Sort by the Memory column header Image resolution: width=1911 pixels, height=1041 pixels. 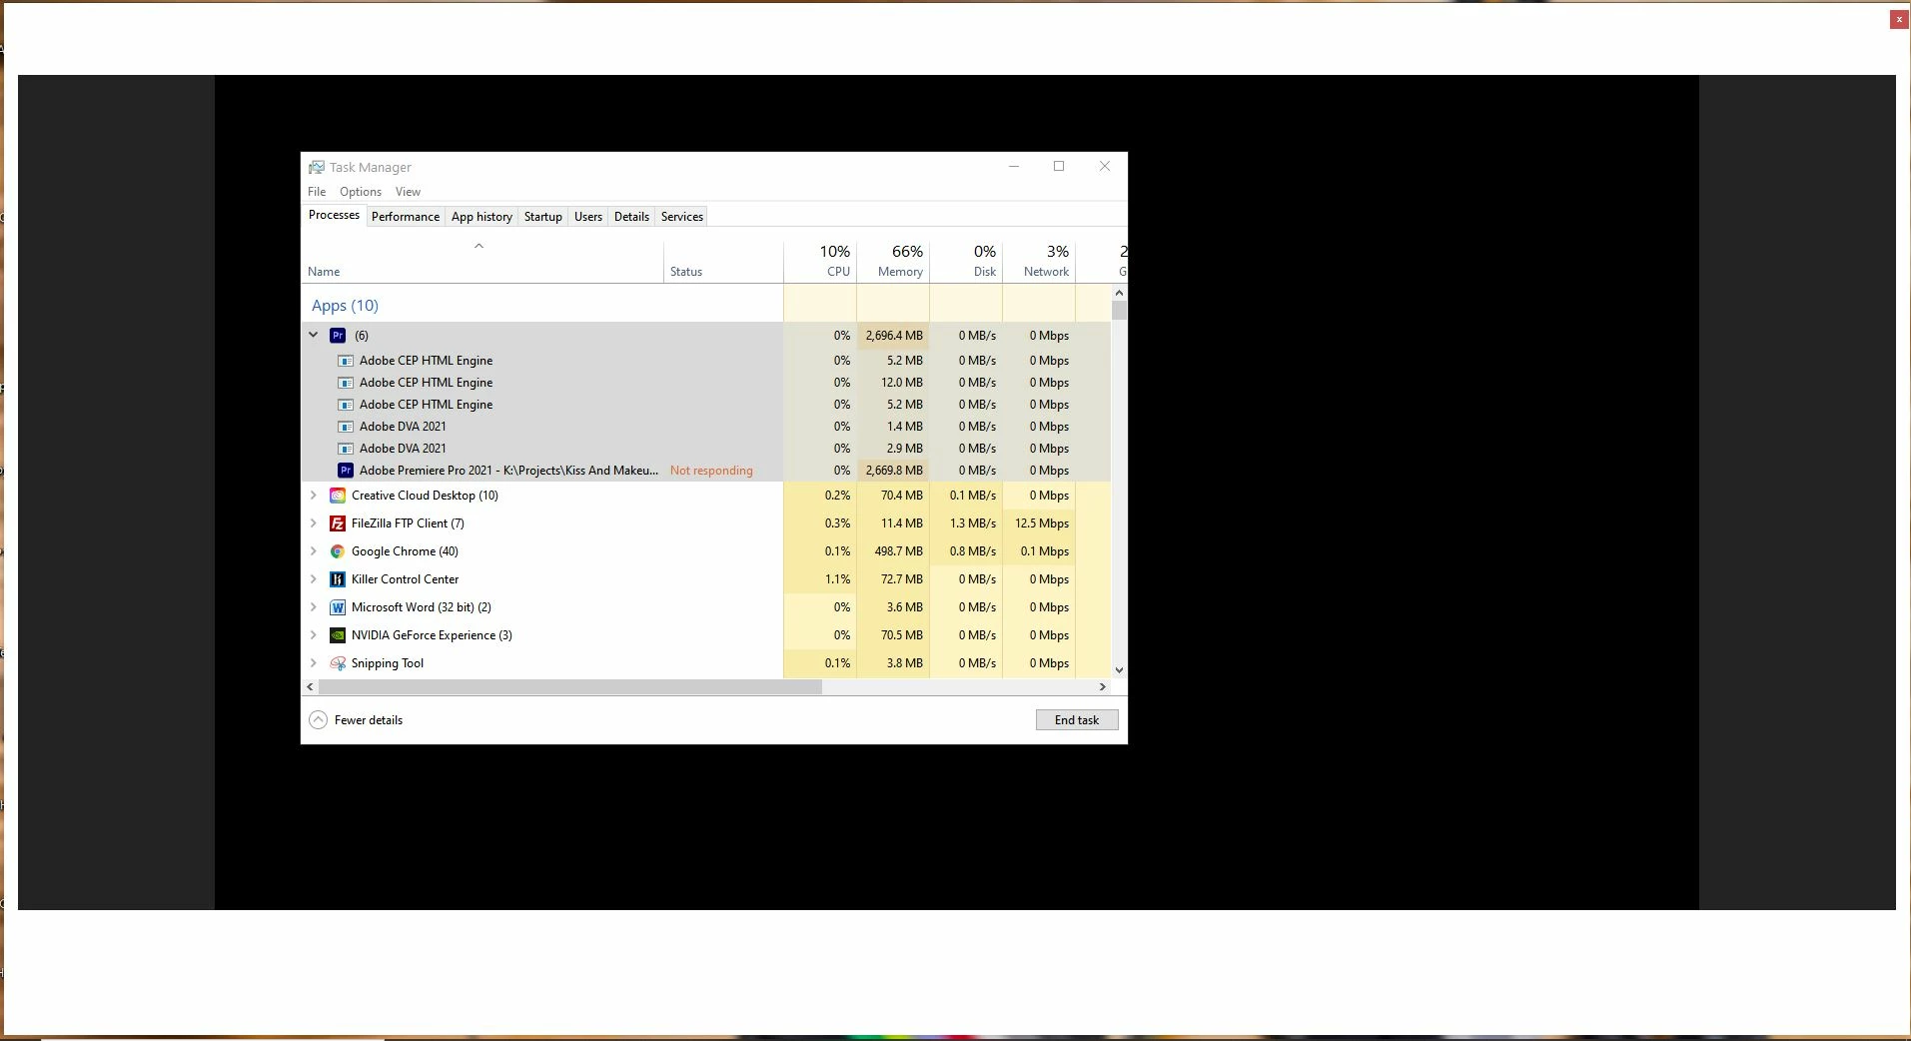[x=893, y=261]
